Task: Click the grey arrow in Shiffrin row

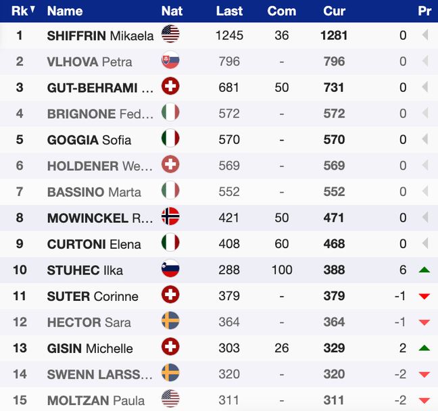Action: click(x=425, y=35)
